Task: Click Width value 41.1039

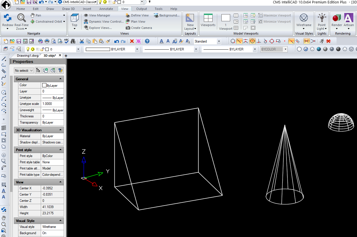Action: (53, 207)
